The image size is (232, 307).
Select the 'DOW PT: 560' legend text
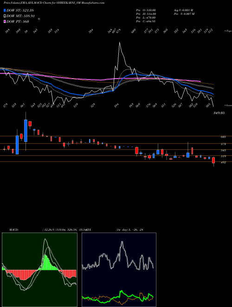18,22
